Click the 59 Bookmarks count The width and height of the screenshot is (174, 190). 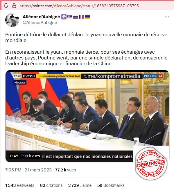[x=111, y=185]
